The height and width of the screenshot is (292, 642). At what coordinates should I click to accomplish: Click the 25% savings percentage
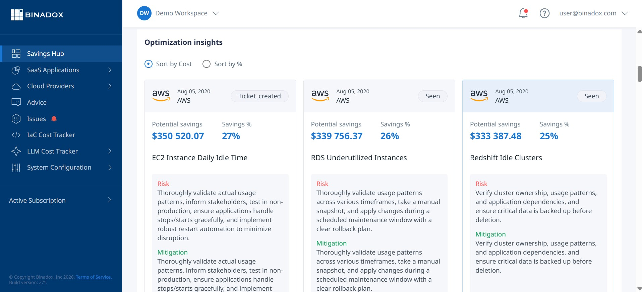coord(549,136)
